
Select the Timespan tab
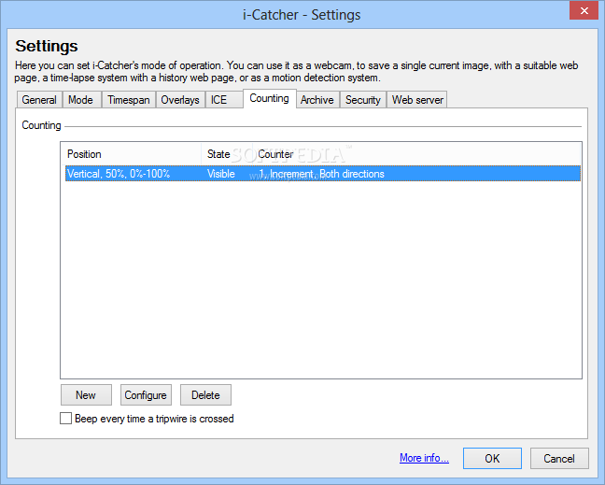tap(129, 100)
